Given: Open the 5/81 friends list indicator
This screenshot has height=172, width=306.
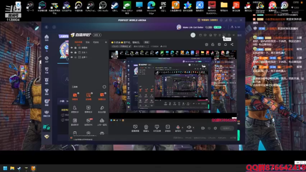Looking at the screenshot, I should pos(236,27).
